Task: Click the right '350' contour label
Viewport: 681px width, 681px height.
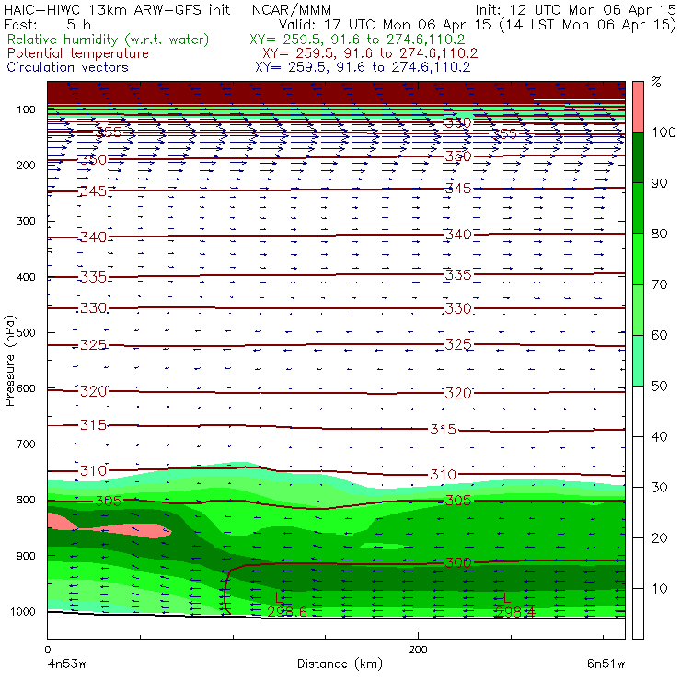Action: 458,156
